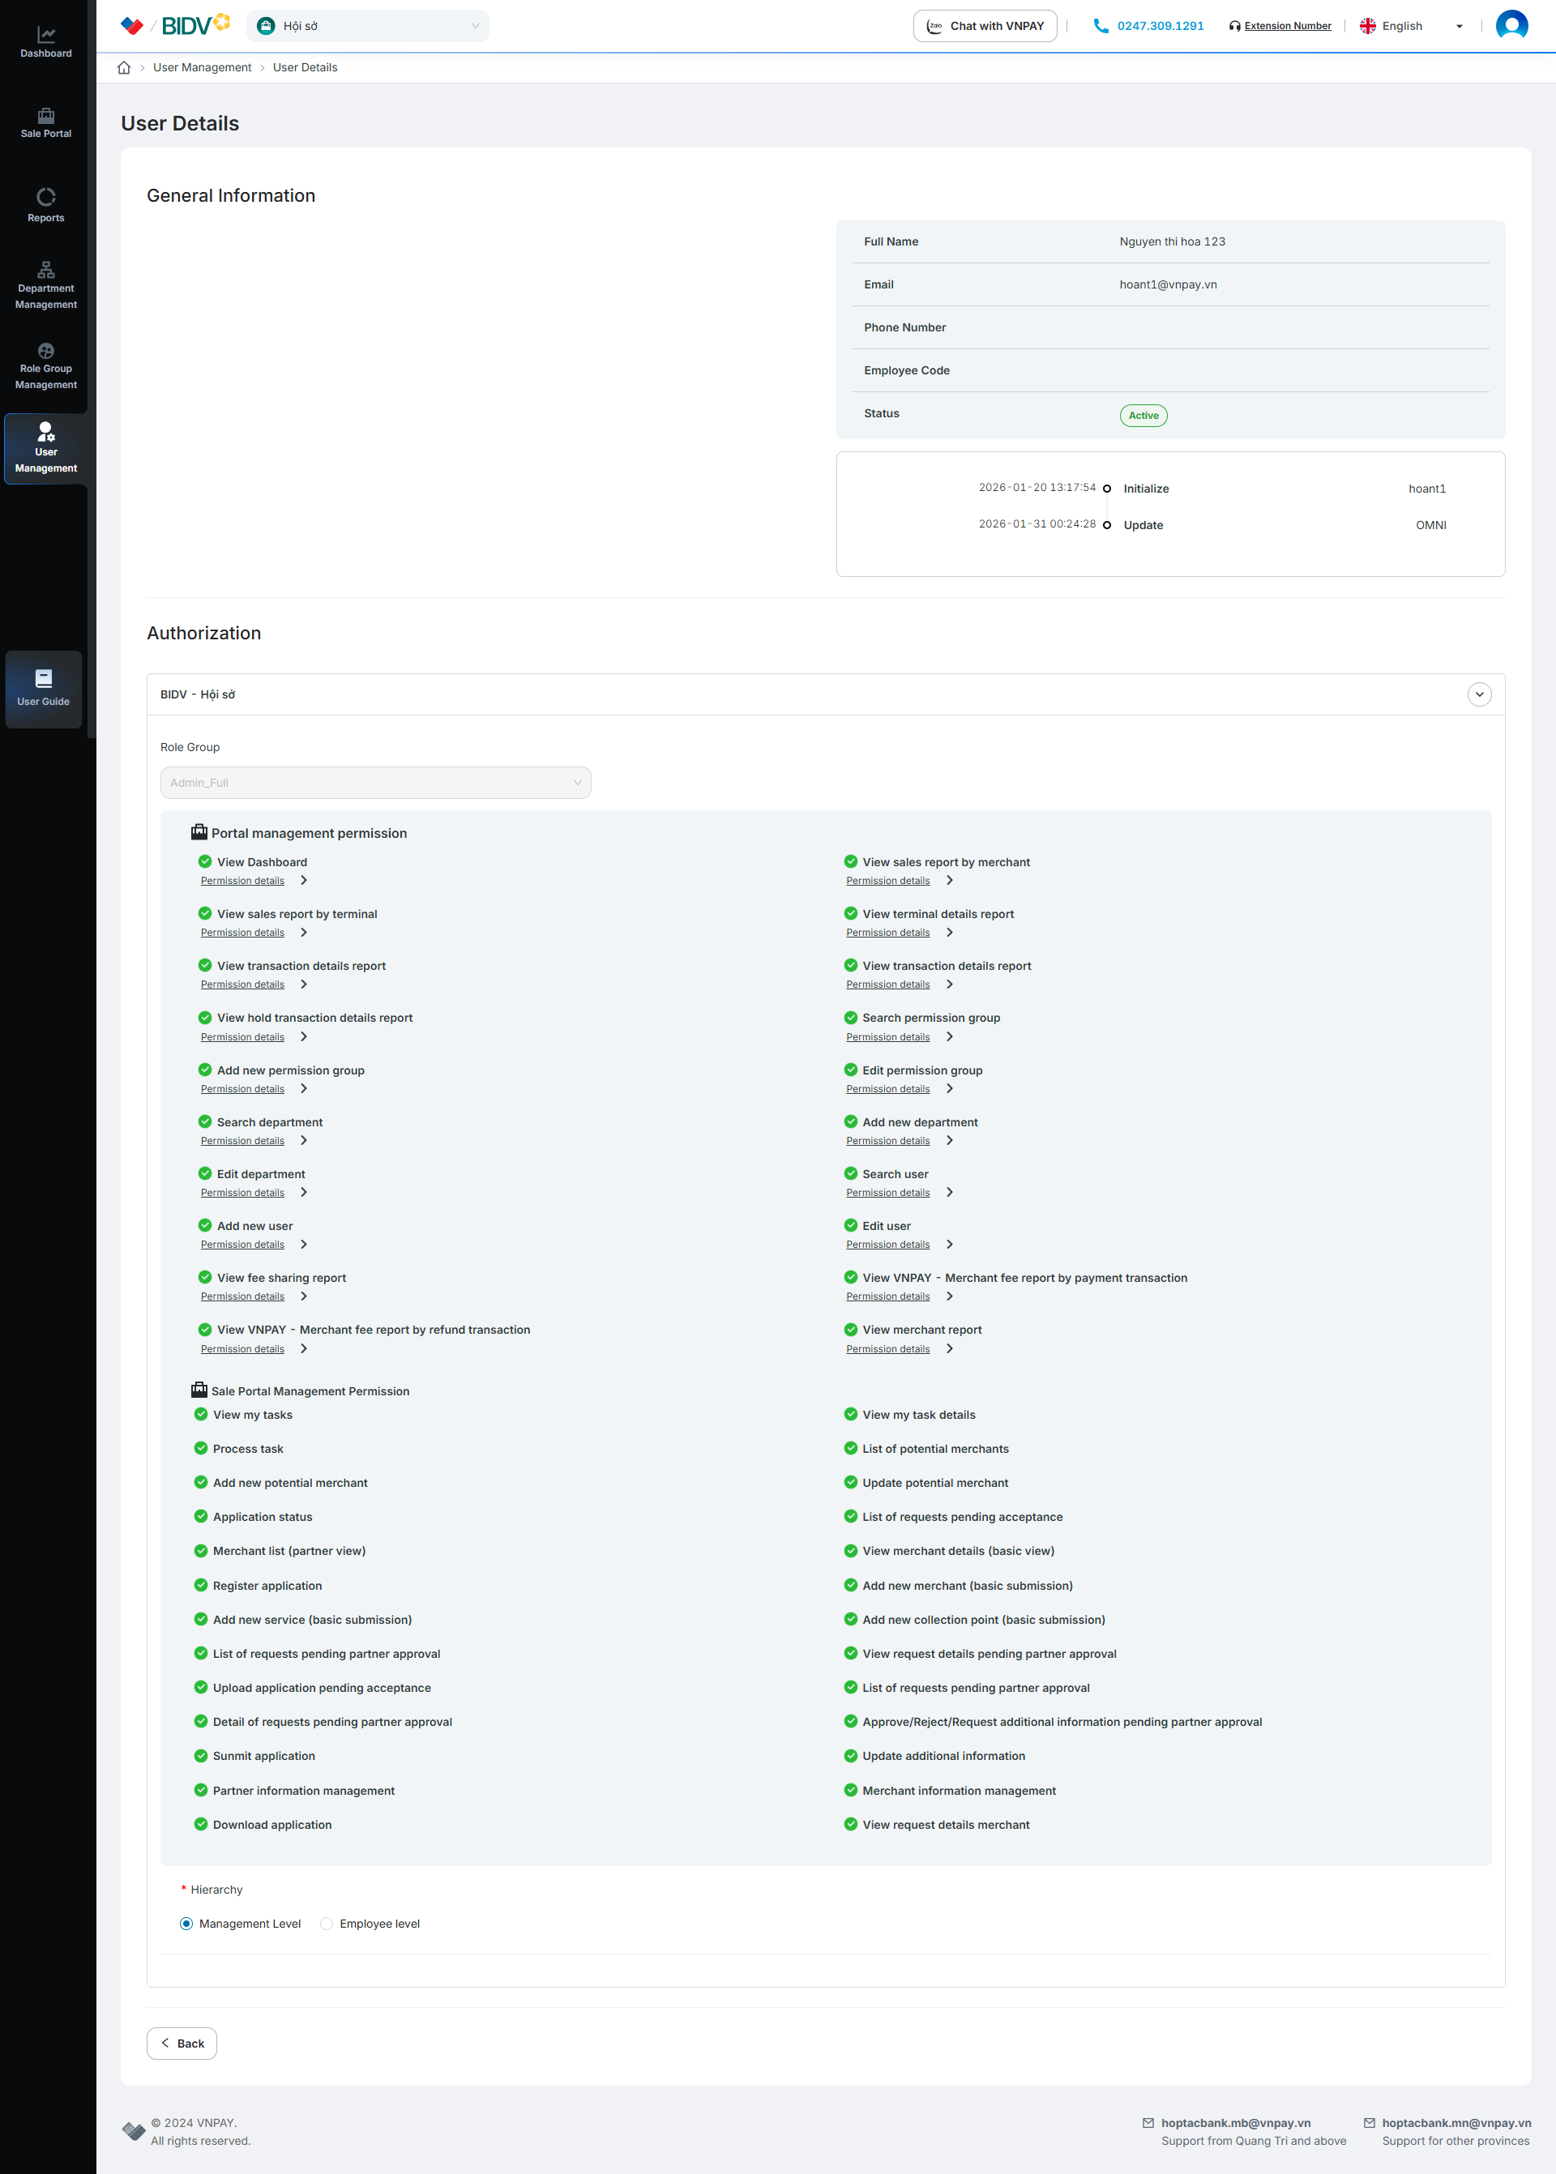
Task: Click the Back button
Action: click(182, 2043)
